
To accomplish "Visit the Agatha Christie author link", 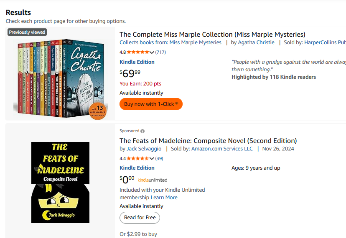I will 256,43.
